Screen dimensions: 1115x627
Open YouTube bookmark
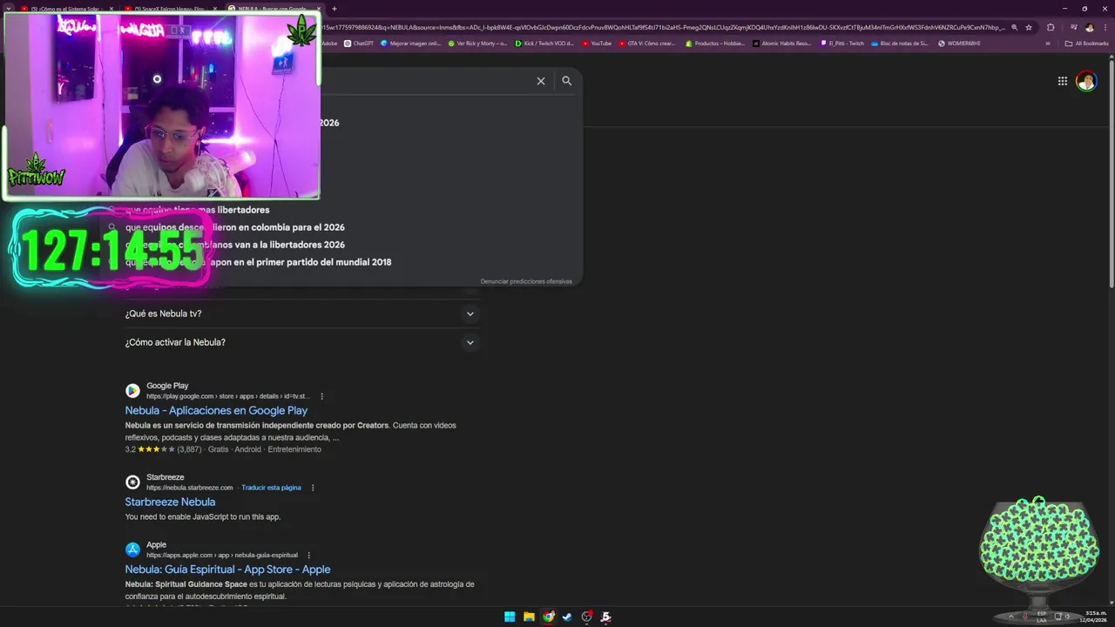597,44
